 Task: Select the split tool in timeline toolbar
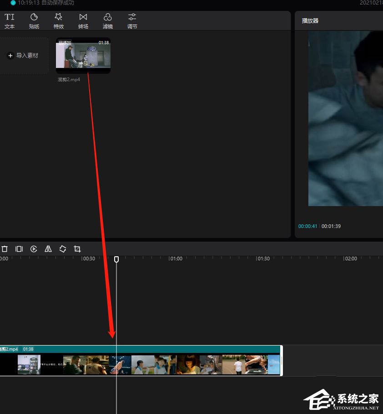(19, 249)
